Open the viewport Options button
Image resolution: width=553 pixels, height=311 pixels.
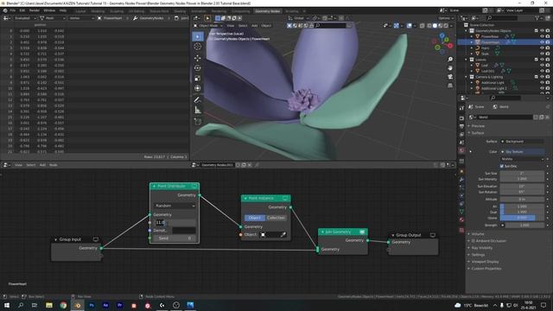tap(446, 18)
